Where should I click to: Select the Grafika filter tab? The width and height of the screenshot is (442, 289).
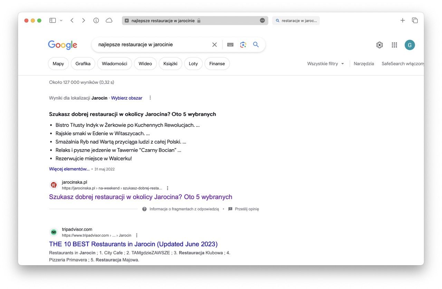(83, 63)
